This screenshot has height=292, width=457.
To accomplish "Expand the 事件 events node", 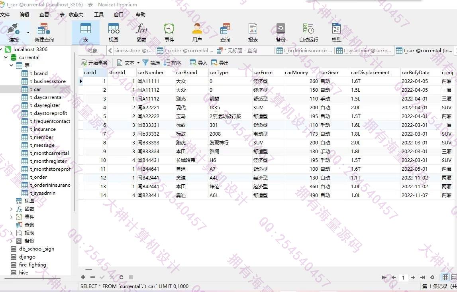I will (12, 217).
